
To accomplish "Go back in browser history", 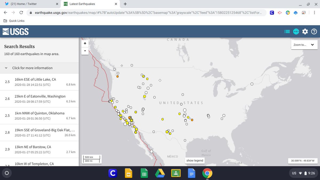I will click(6, 13).
